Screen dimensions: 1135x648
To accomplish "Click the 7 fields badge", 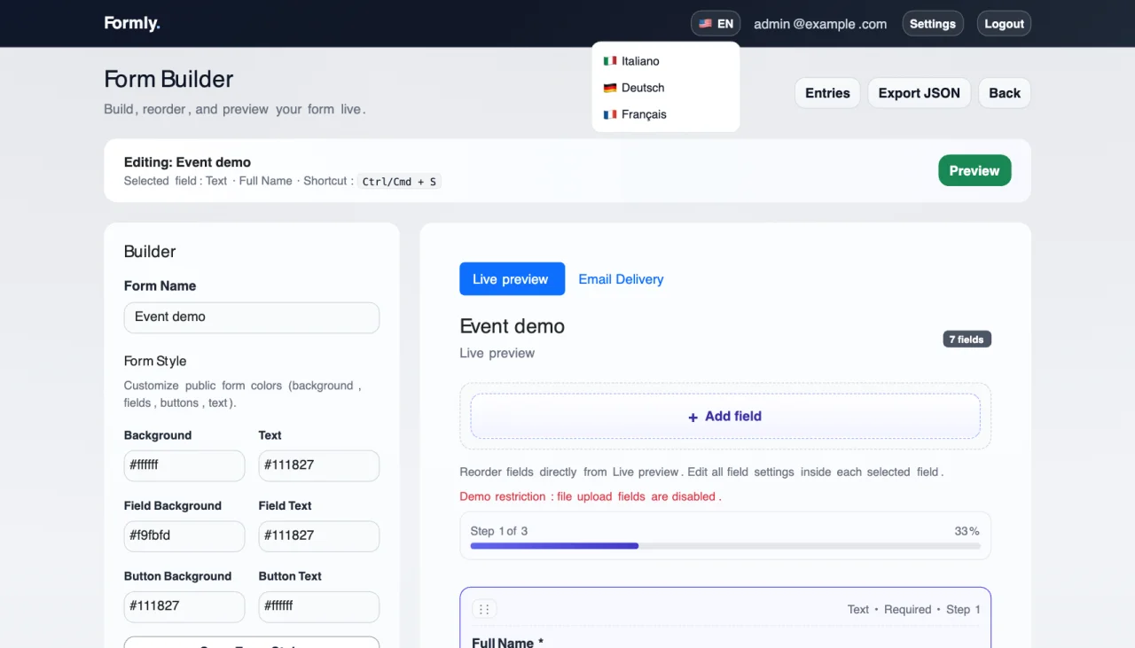I will (x=967, y=339).
